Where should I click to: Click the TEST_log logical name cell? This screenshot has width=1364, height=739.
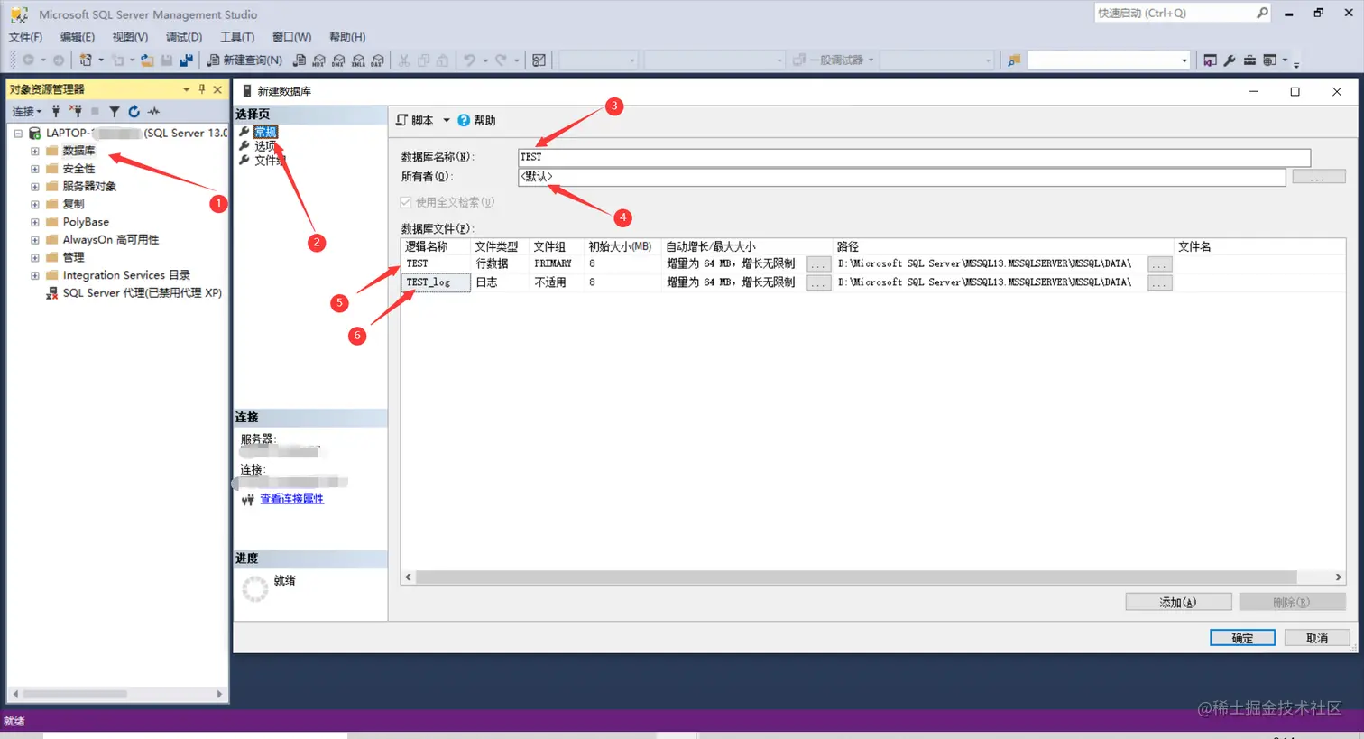coord(436,282)
